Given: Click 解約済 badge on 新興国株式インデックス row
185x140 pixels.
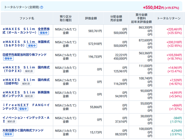Looking at the screenshot, I should (29, 96).
